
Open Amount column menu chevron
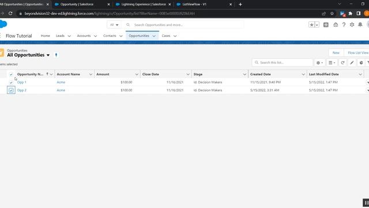pyautogui.click(x=137, y=75)
